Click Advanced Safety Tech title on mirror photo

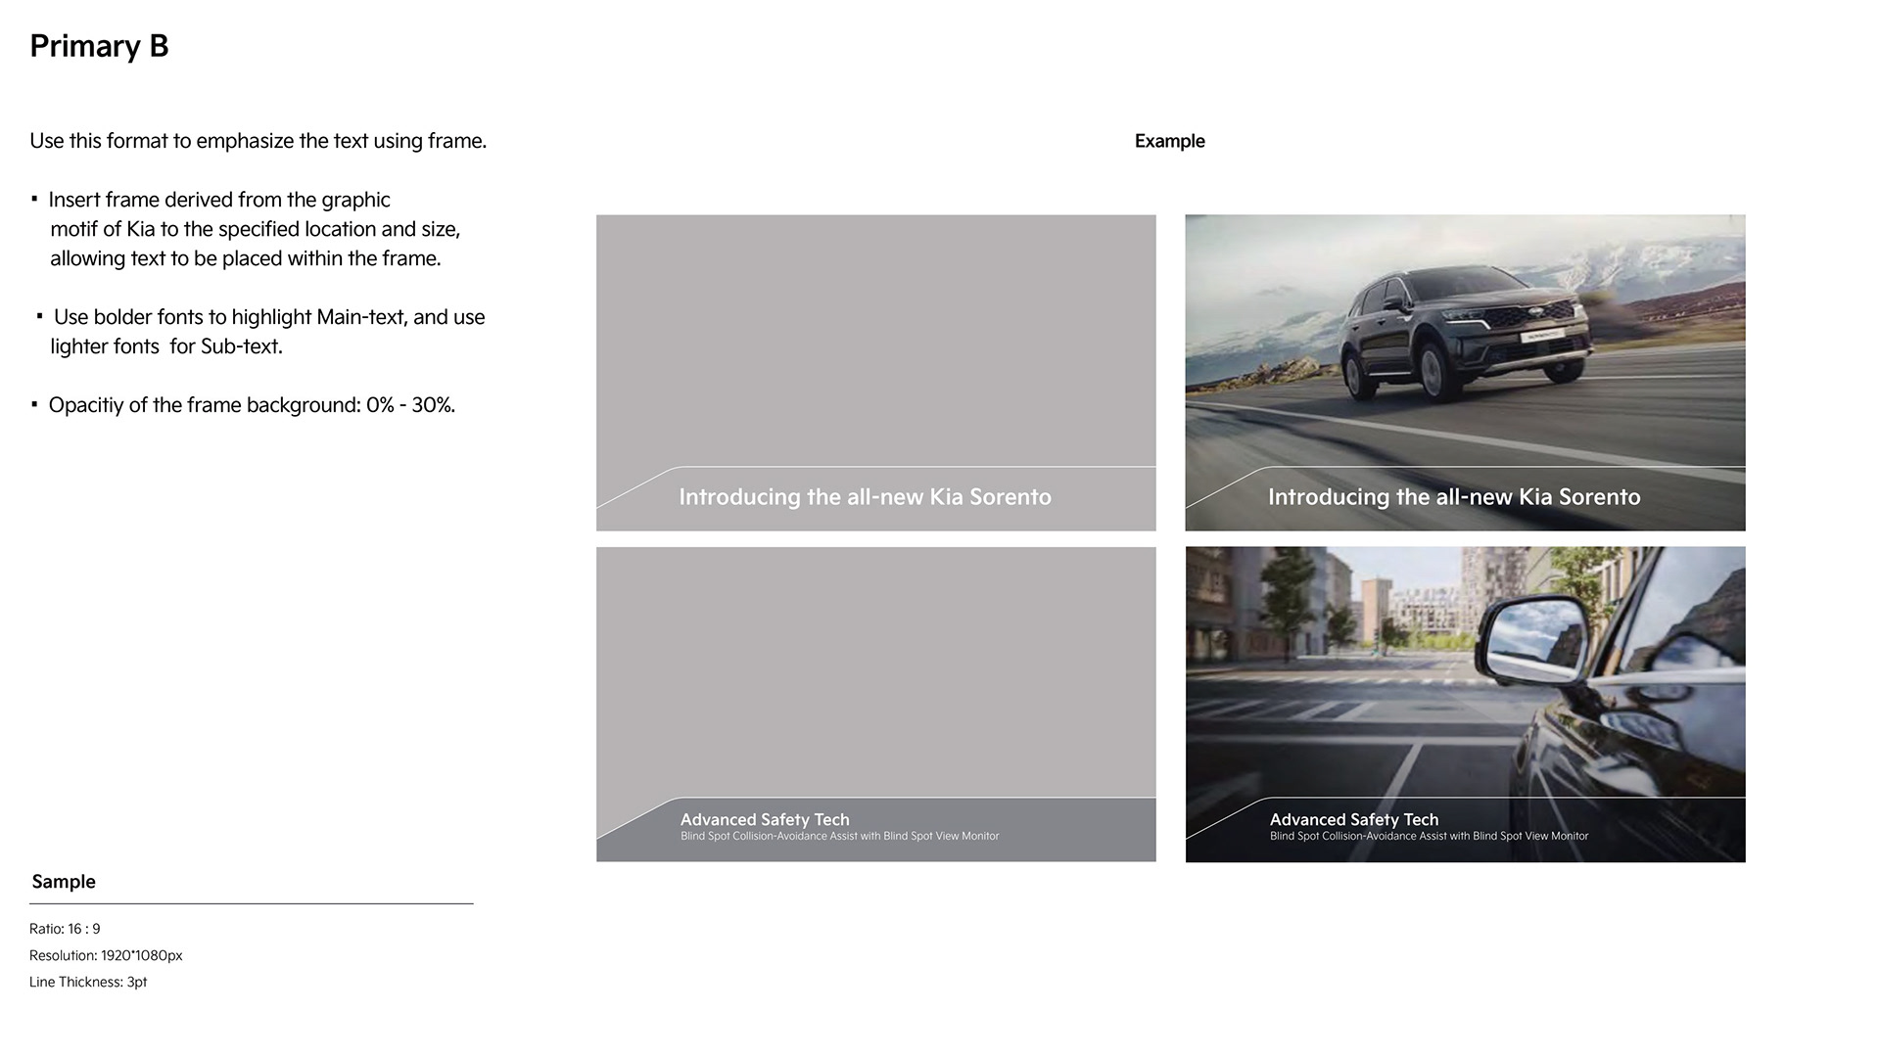tap(1354, 819)
